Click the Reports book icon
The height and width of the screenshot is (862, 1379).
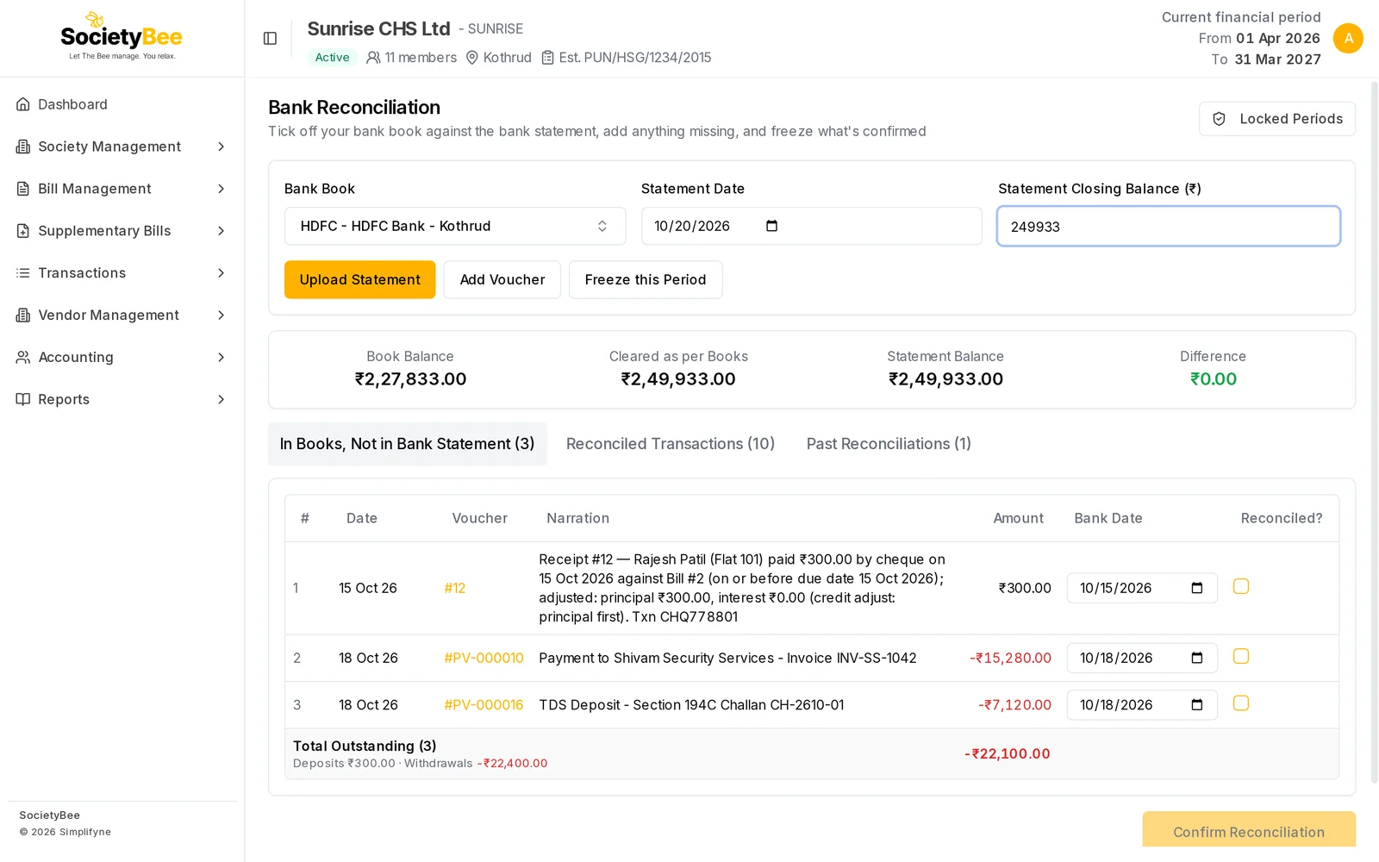[x=23, y=399]
